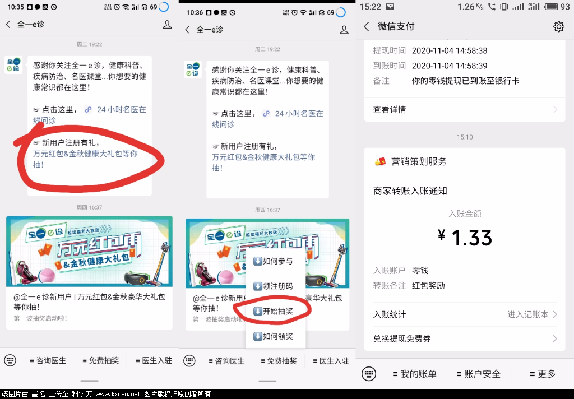Tap the 全一e诊 avatar beside the red-circled message

pyautogui.click(x=13, y=66)
